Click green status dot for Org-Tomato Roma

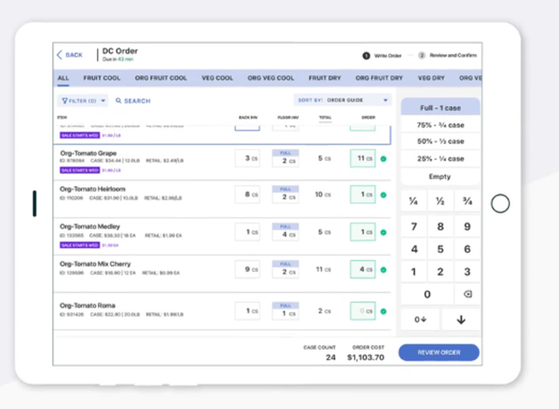click(x=383, y=311)
